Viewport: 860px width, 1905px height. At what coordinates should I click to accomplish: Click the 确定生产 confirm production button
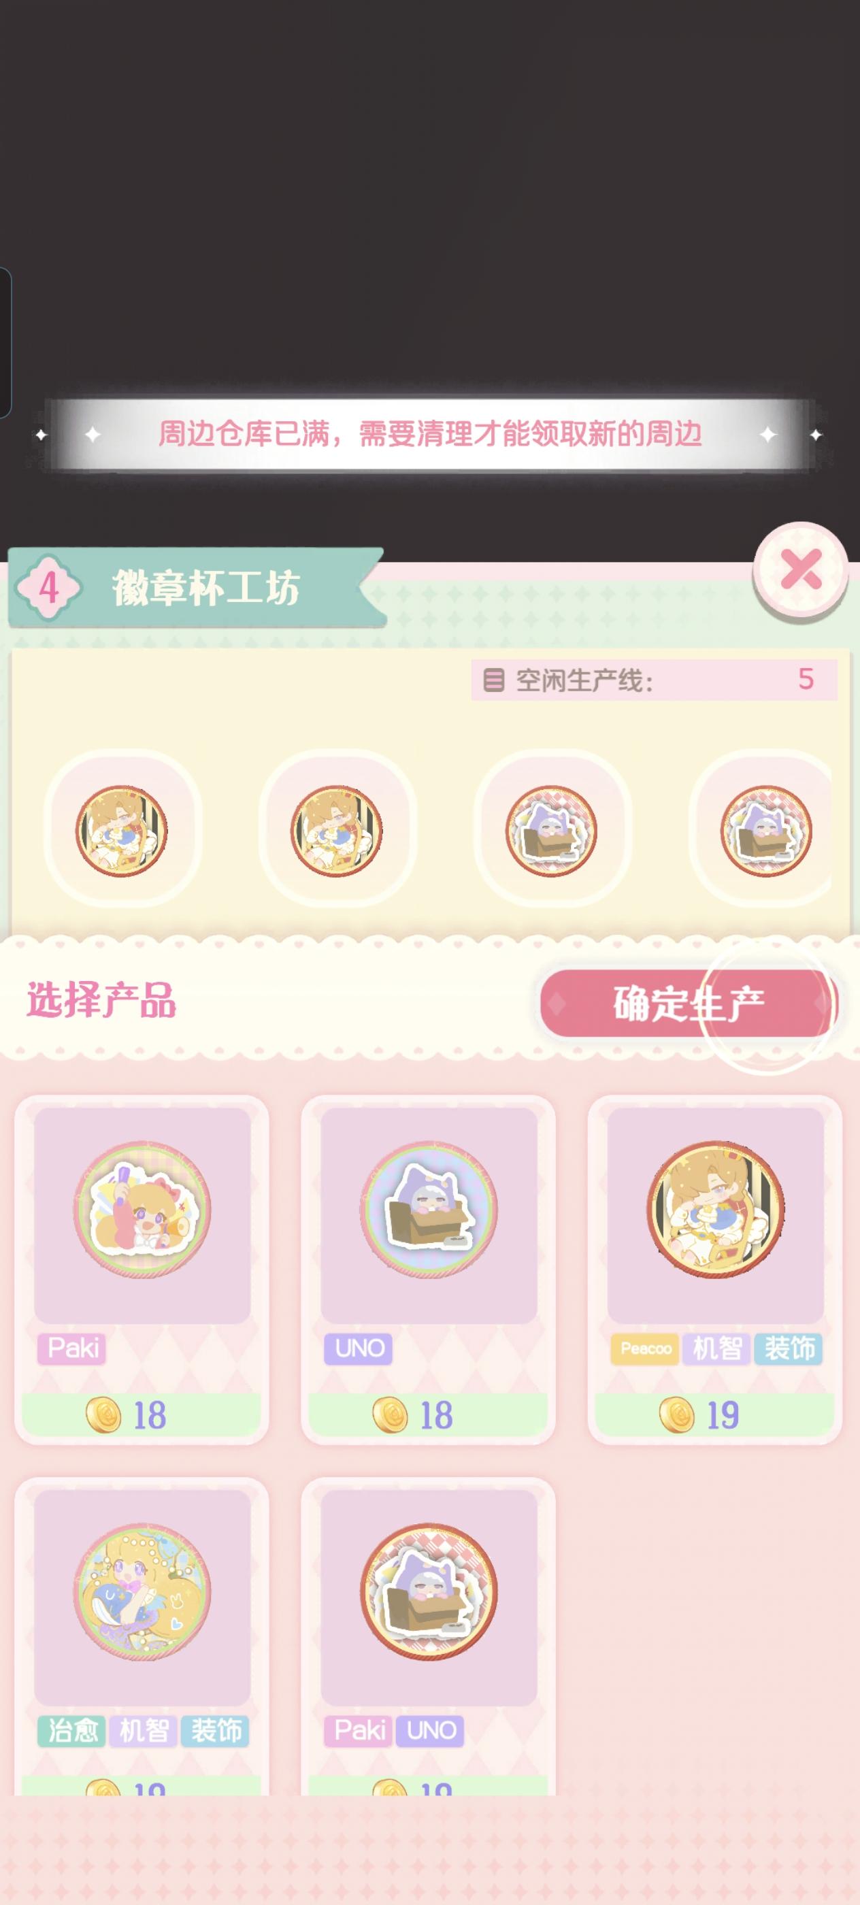(688, 1004)
